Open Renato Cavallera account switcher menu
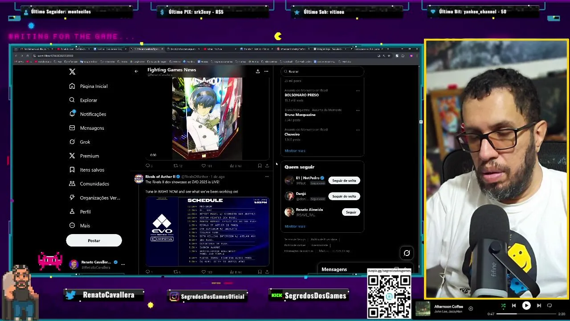Screen dimensions: 570x321 click(97, 264)
